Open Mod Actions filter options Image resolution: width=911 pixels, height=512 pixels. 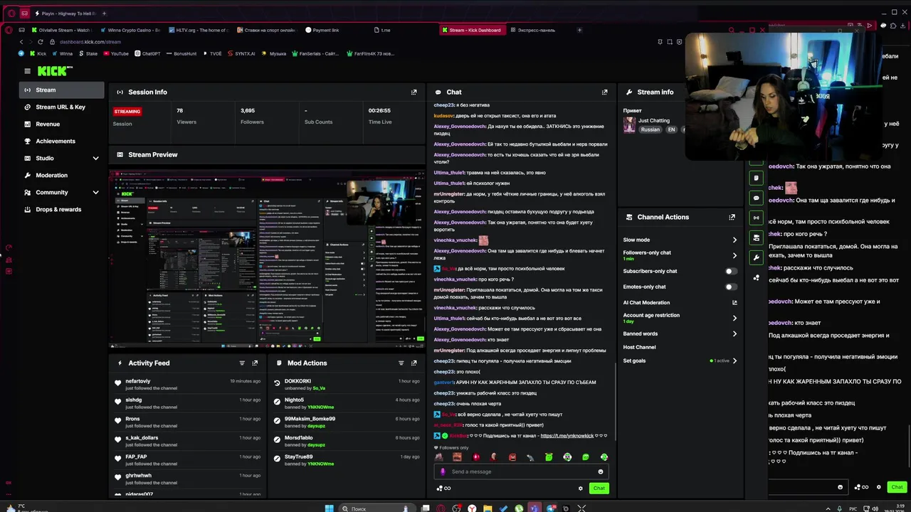401,363
